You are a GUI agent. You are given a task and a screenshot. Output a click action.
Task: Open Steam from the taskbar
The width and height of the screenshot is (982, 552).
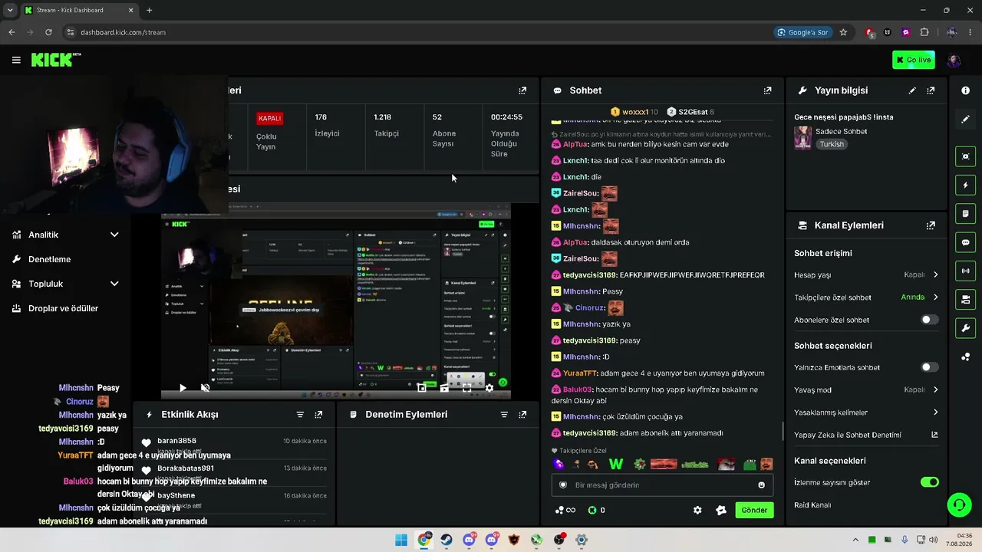[x=446, y=540]
